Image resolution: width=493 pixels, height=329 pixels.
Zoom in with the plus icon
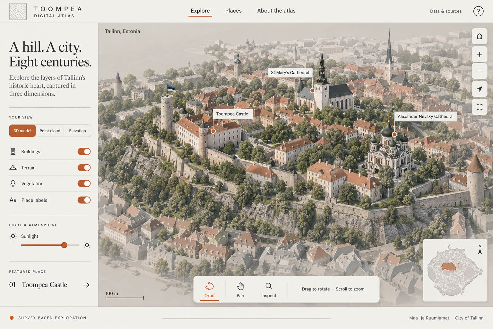(x=480, y=54)
